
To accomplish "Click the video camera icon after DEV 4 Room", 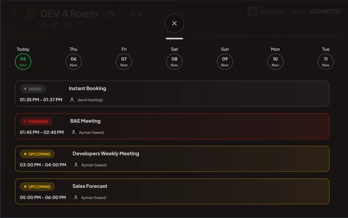I will 111,14.
